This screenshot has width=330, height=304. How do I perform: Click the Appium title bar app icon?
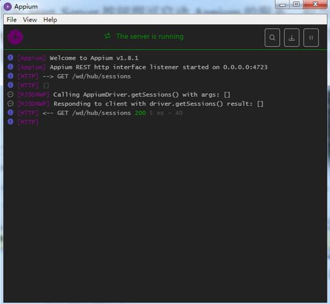tap(7, 6)
